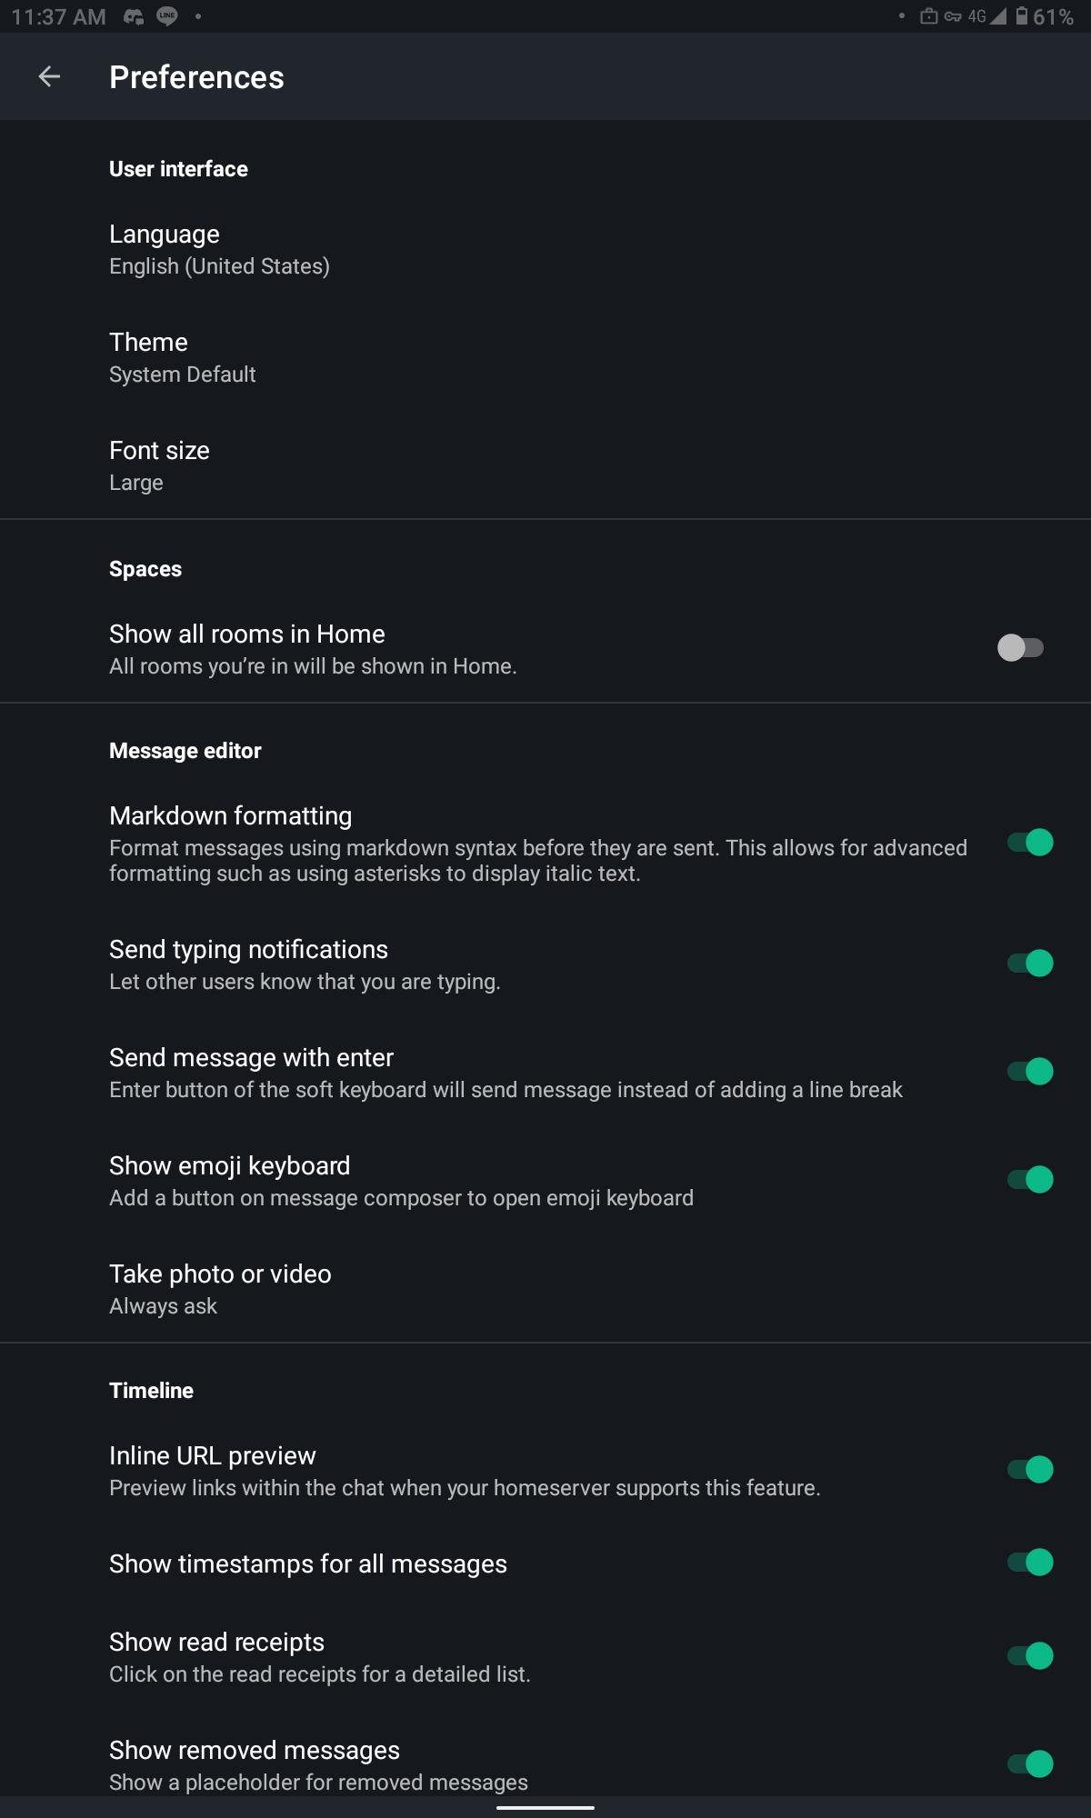
Task: Toggle Show removed messages placeholder
Action: (1030, 1763)
